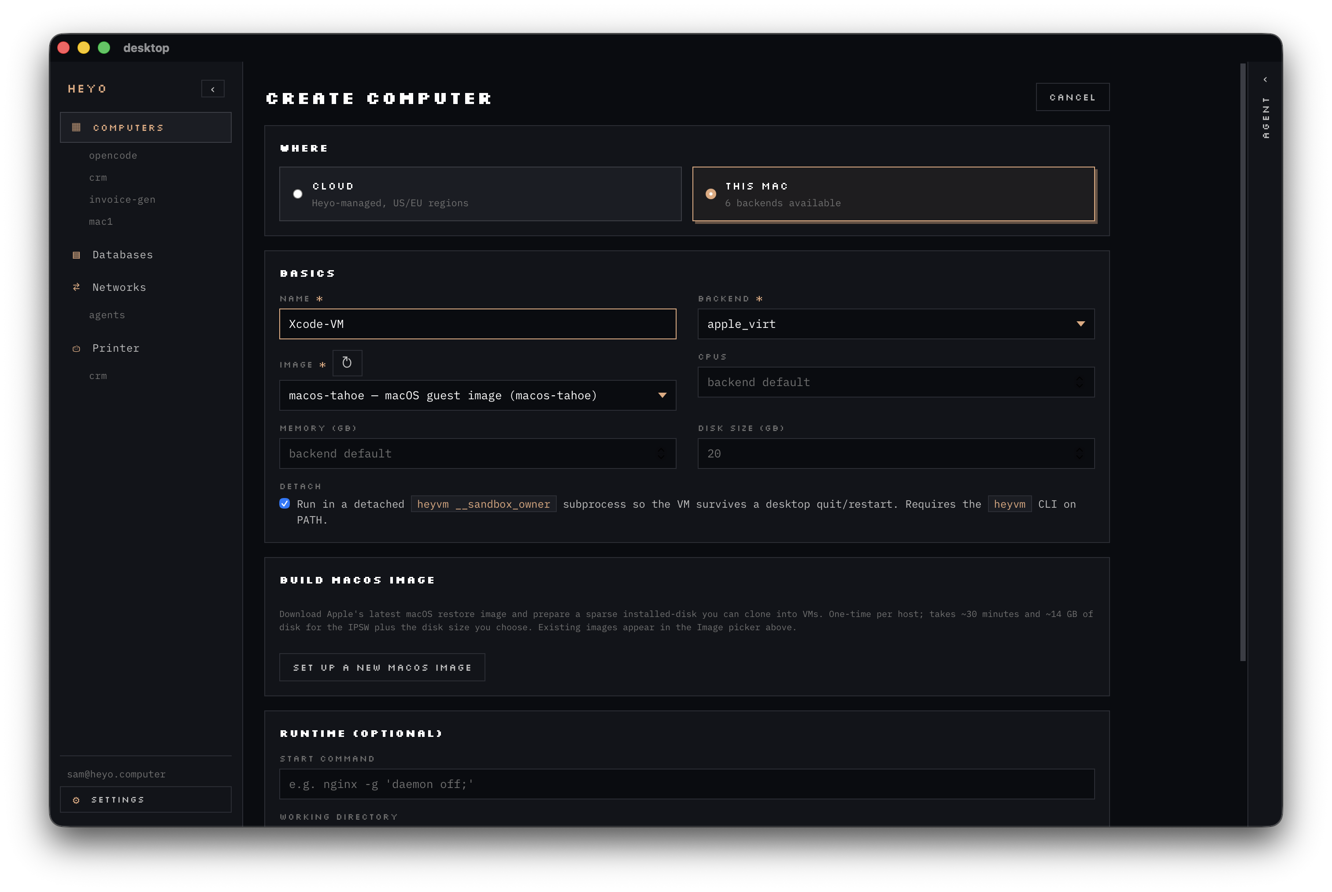This screenshot has width=1332, height=892.
Task: Click the Create Computer heading
Action: (379, 98)
